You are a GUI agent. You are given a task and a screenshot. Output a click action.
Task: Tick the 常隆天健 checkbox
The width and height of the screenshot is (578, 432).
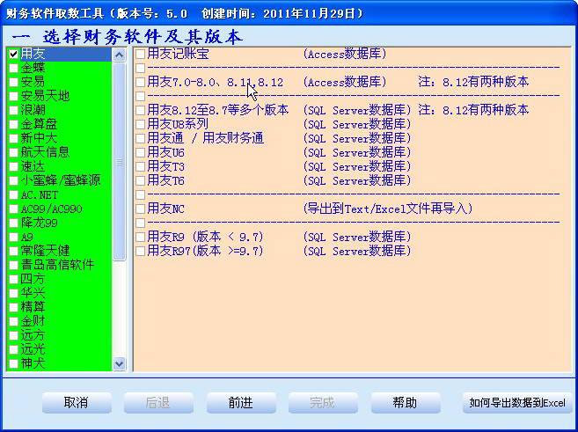click(14, 251)
